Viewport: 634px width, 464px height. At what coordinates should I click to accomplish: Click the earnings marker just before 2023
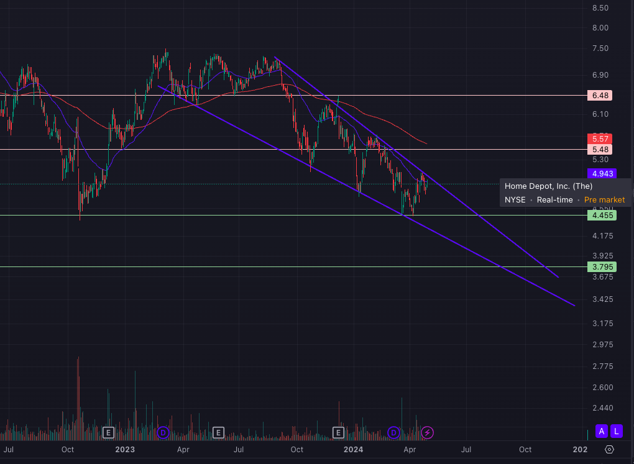[x=108, y=432]
